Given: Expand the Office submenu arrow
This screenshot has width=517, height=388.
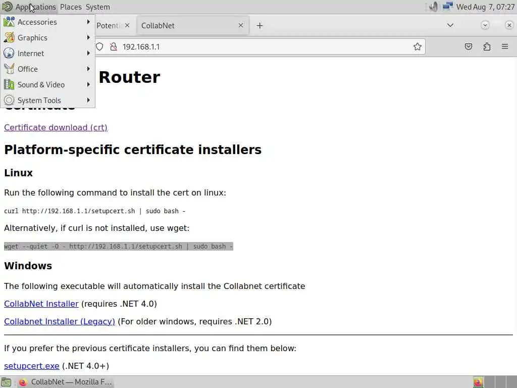Looking at the screenshot, I should pyautogui.click(x=88, y=69).
